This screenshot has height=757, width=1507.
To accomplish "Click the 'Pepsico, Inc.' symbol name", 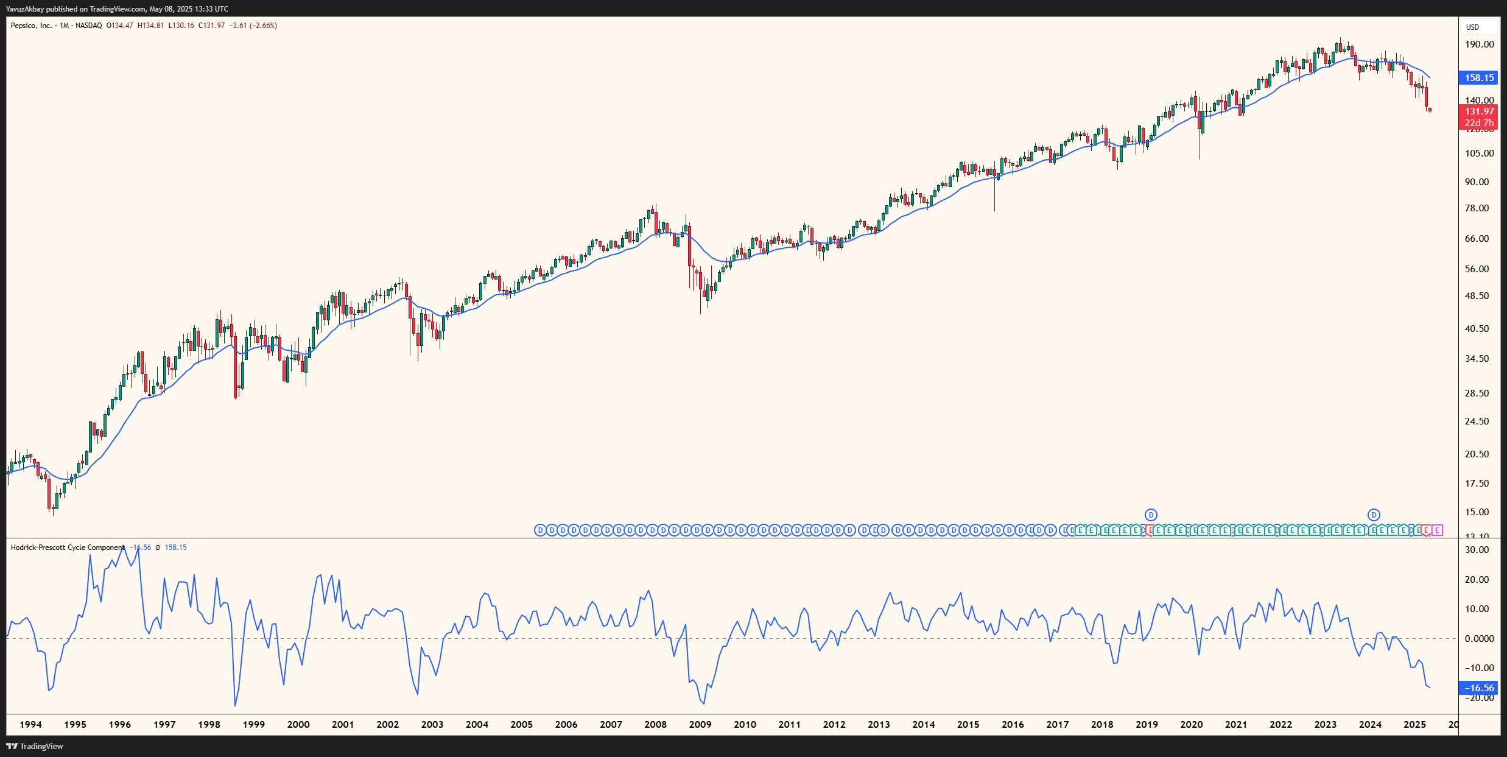I will (x=32, y=26).
